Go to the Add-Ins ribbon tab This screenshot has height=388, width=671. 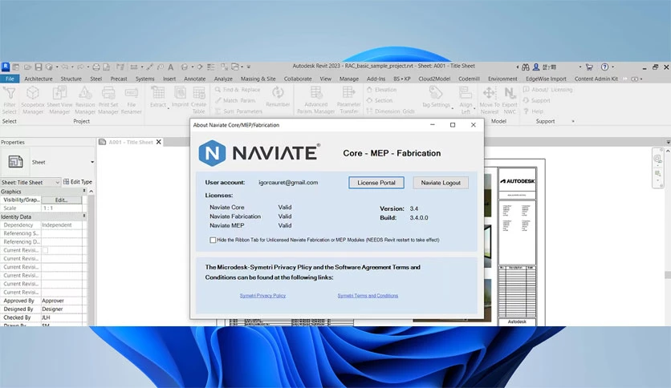[x=376, y=79]
